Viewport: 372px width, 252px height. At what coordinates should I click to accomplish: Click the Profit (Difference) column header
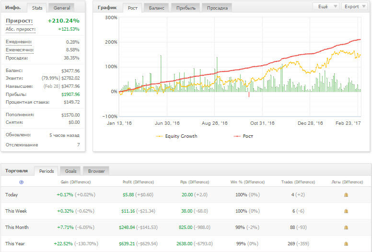coord(139,182)
